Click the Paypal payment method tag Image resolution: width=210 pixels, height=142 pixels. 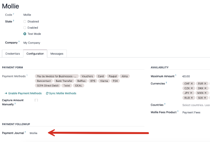tap(113, 76)
